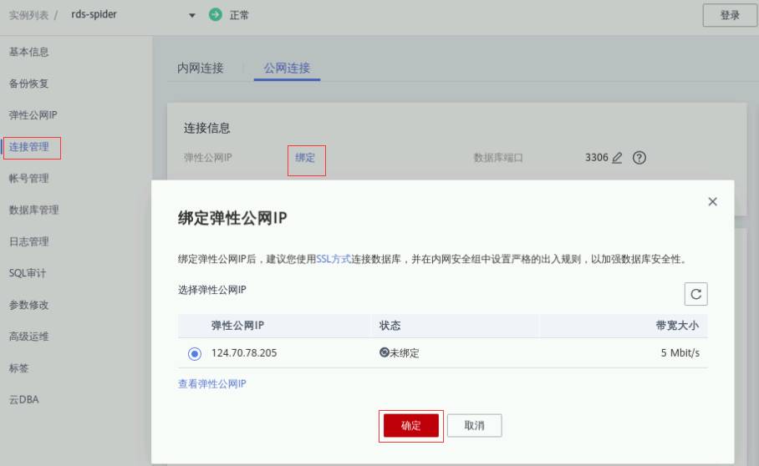Open the 查看弹性公网IP link
This screenshot has height=466, width=759.
(212, 384)
